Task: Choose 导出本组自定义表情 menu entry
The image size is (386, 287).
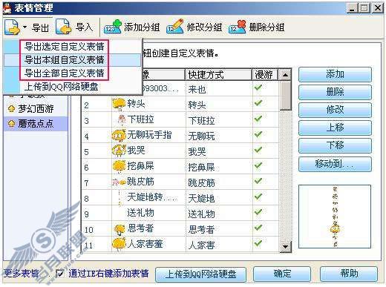Action: point(65,60)
